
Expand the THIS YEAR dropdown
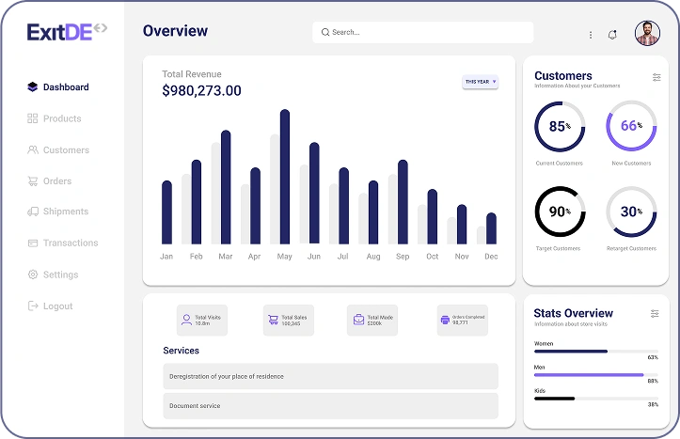click(480, 82)
